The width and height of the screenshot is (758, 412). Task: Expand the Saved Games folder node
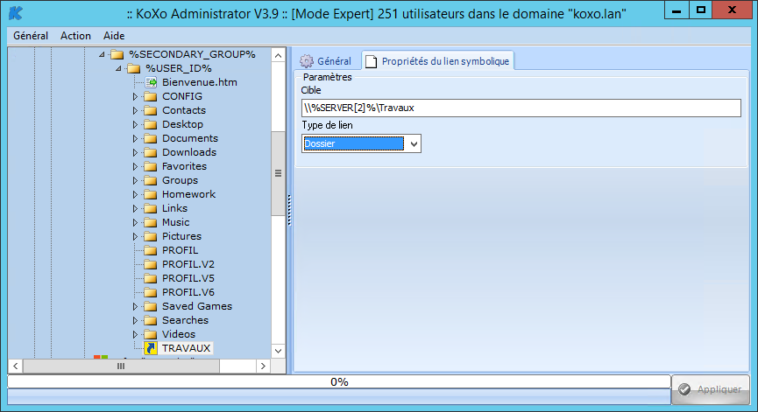point(135,306)
